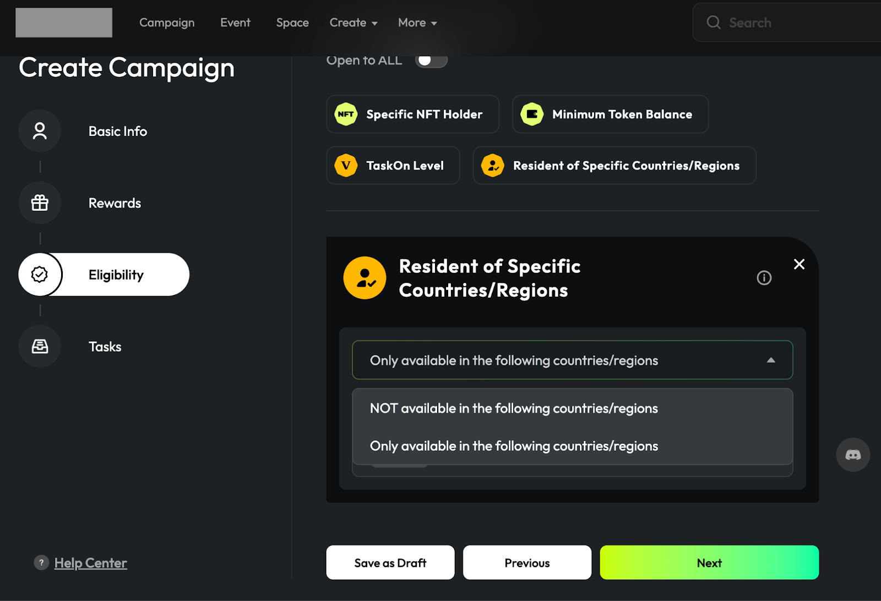The width and height of the screenshot is (881, 601).
Task: Close the Resident of Specific Countries panel
Action: (x=799, y=264)
